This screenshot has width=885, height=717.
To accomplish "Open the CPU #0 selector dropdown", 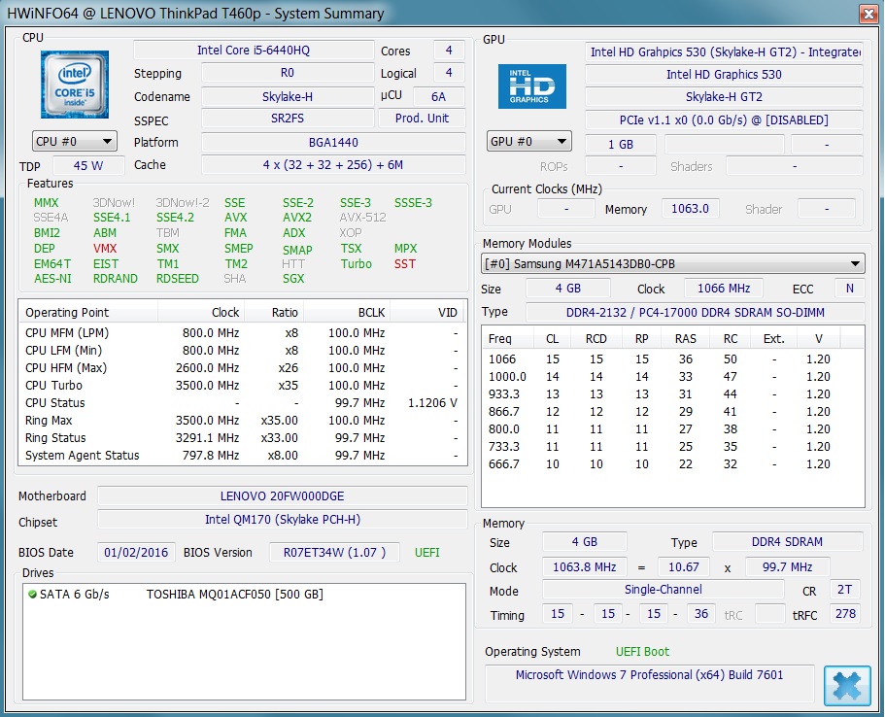I will (x=74, y=142).
